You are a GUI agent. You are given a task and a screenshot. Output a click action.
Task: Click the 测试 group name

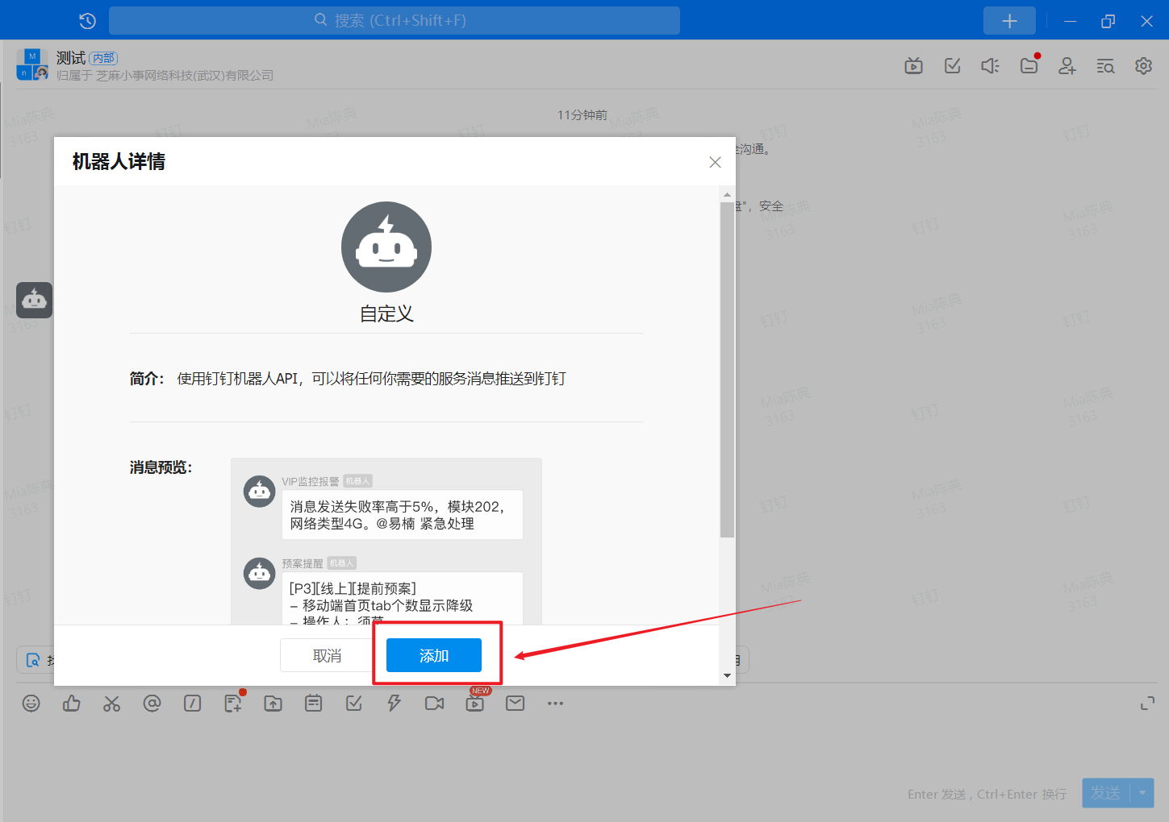(71, 58)
